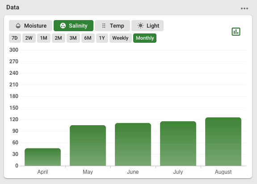Click the August salinity bar

tap(223, 142)
